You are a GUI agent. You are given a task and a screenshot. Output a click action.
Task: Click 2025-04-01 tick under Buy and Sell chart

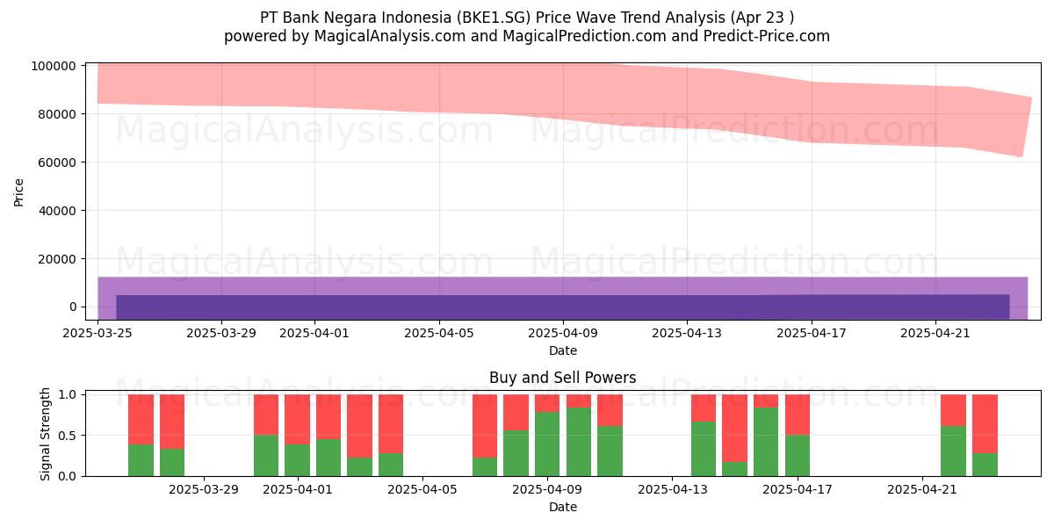coord(299,490)
